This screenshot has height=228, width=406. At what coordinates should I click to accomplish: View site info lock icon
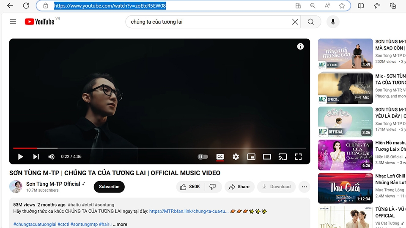[46, 5]
